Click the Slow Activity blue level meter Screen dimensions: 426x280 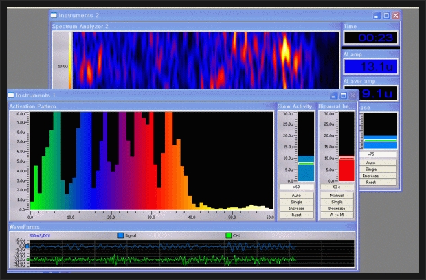coord(306,146)
